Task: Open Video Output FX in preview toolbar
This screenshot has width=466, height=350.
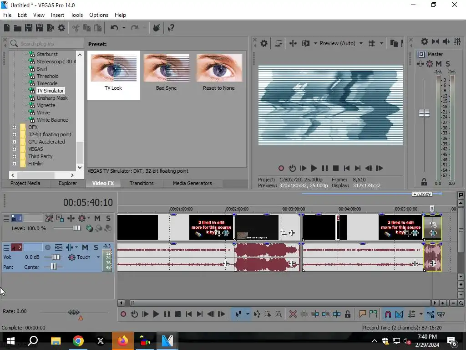Action: pos(293,43)
